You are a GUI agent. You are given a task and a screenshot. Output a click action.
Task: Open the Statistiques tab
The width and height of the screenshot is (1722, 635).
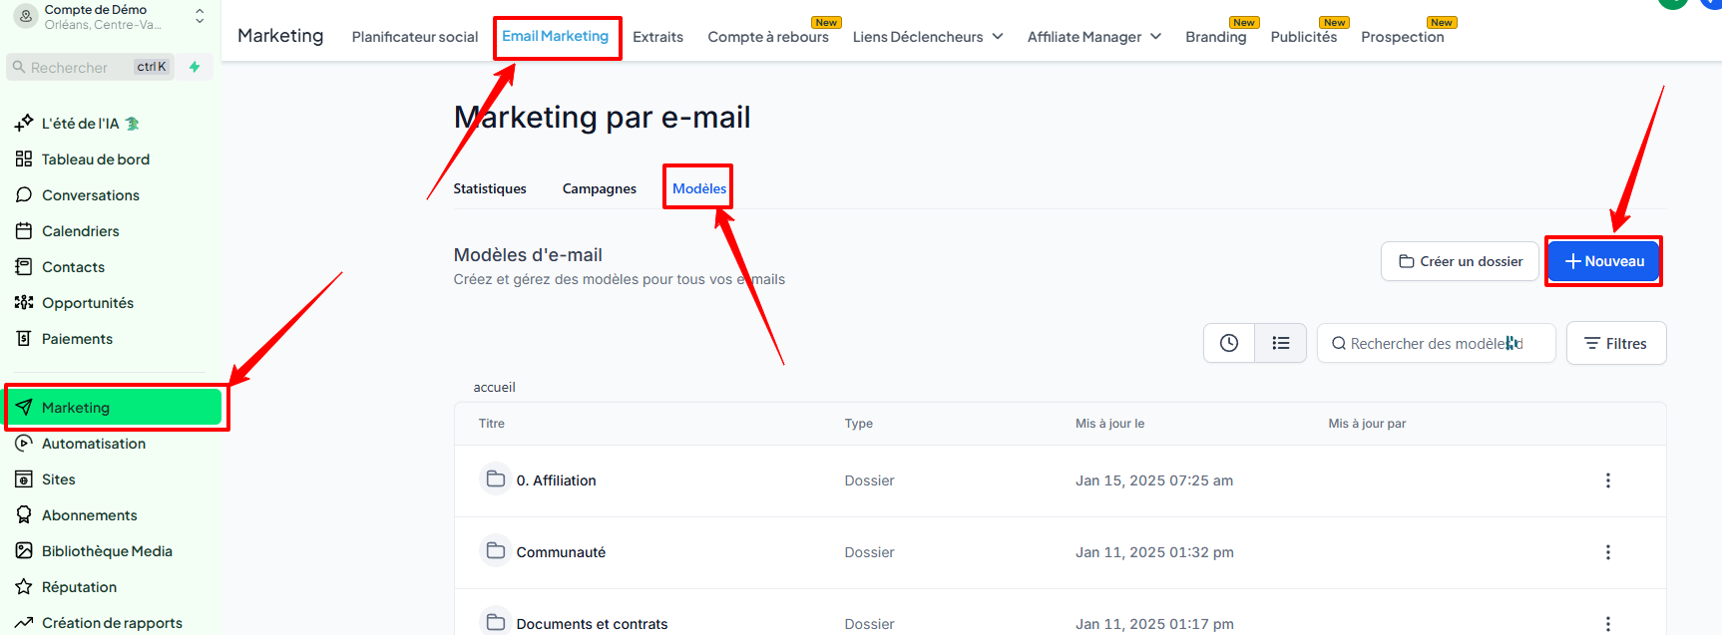click(490, 188)
